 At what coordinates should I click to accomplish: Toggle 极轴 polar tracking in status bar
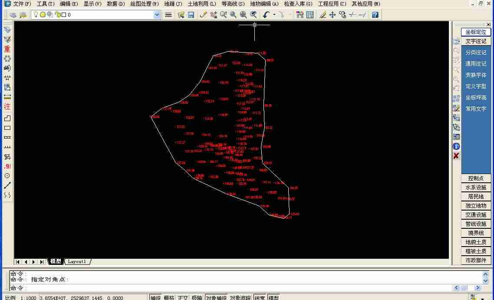(197, 297)
